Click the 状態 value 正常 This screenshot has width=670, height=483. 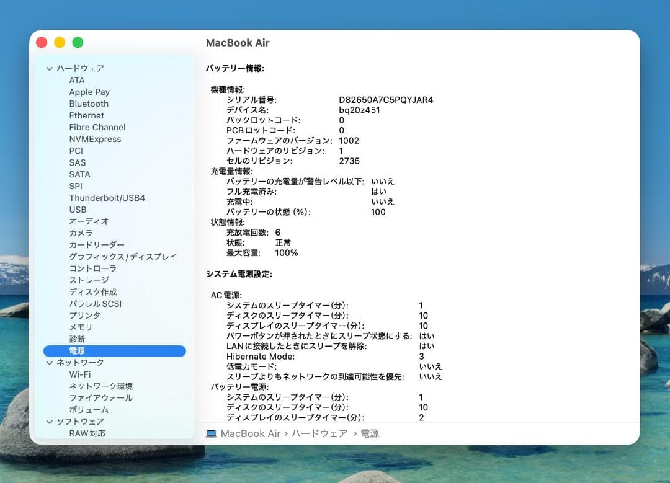pos(283,242)
